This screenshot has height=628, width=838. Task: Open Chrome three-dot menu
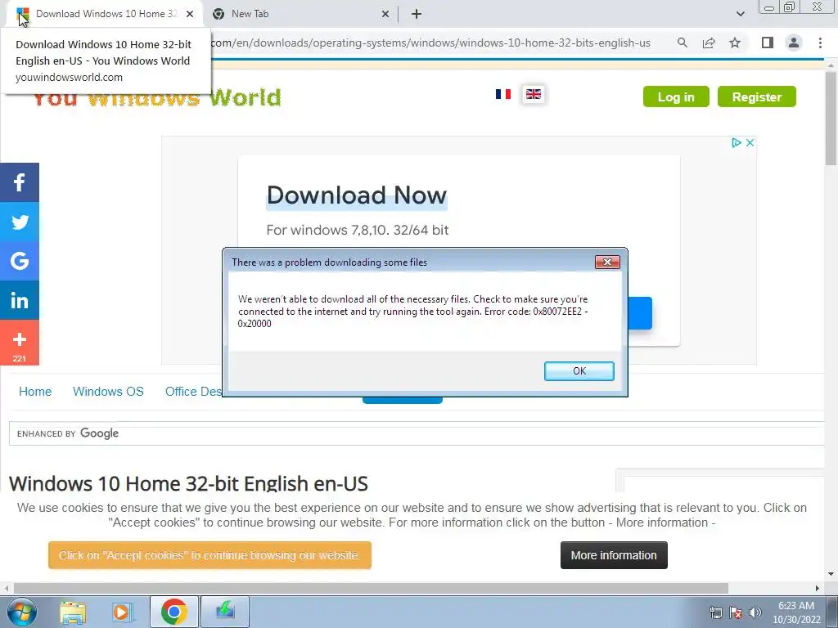[x=820, y=43]
